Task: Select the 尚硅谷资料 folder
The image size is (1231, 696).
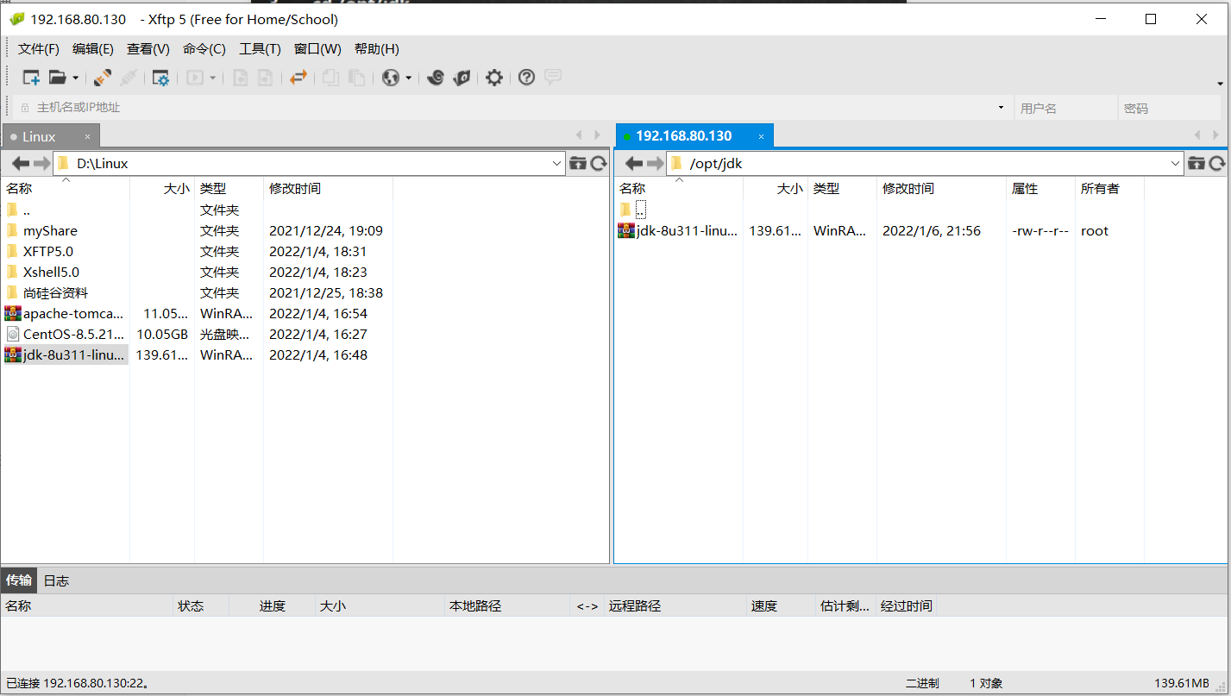Action: point(55,292)
